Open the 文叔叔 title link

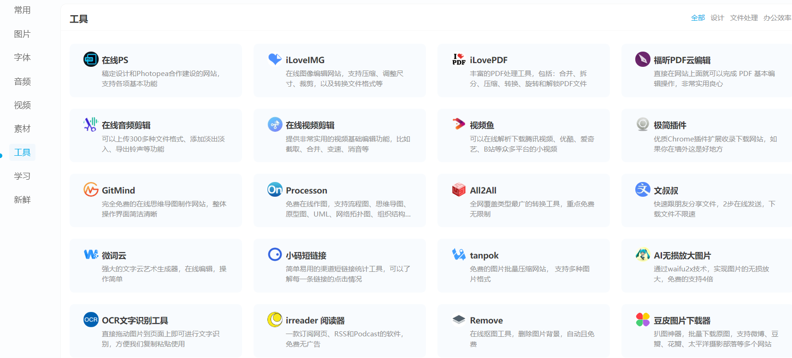pyautogui.click(x=666, y=190)
